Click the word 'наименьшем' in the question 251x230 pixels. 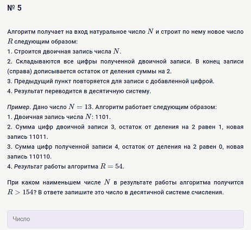pos(61,182)
